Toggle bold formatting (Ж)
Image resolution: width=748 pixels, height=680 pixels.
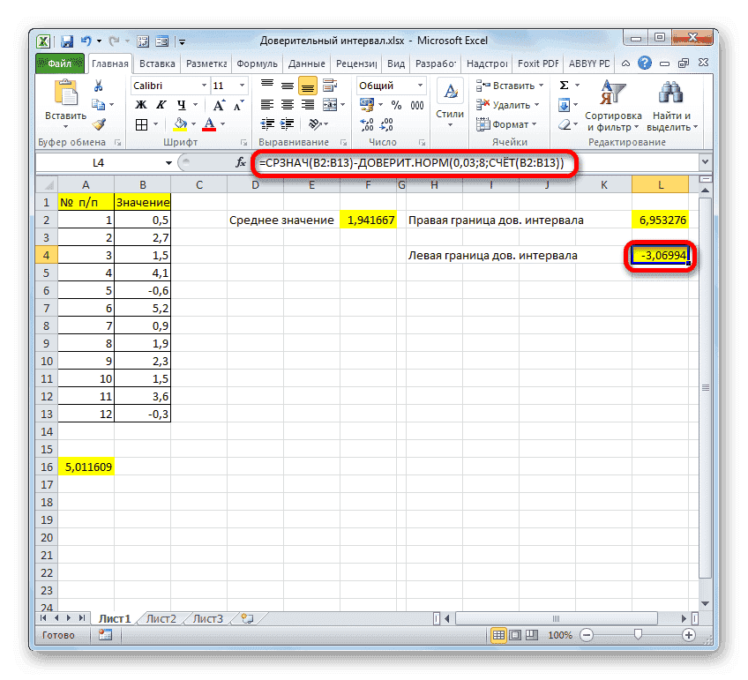142,103
